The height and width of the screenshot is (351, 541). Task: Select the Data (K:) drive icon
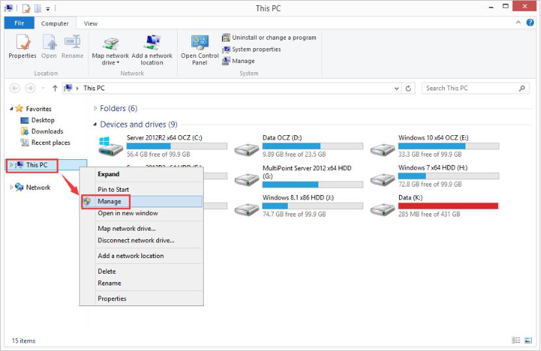tap(383, 210)
